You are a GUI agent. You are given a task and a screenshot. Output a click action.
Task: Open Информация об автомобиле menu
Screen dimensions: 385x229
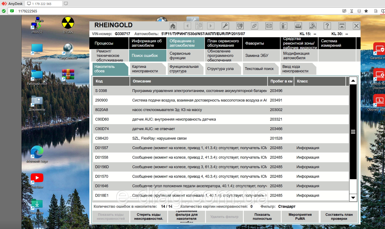pos(148,43)
